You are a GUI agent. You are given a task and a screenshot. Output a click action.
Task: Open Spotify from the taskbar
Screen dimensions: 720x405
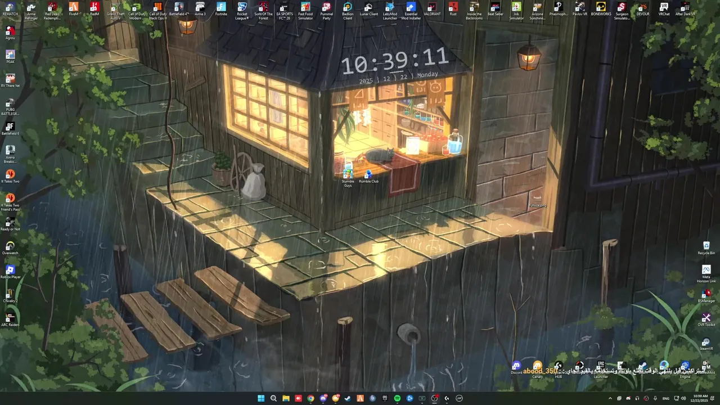click(397, 398)
